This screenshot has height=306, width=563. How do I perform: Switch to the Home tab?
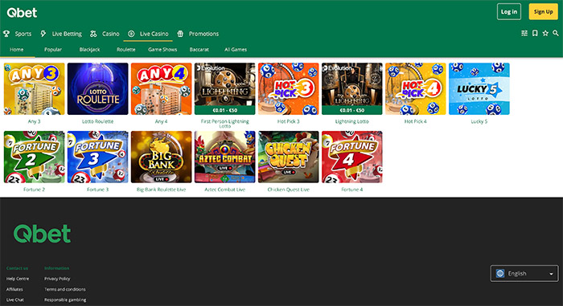pos(17,50)
